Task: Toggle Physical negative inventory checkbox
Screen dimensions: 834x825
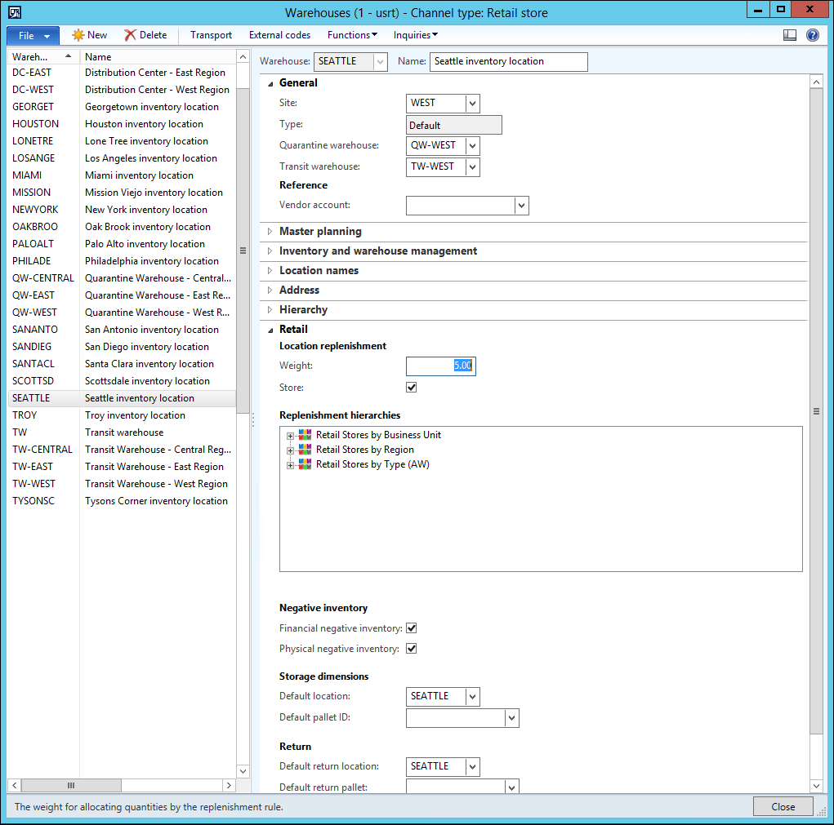Action: pyautogui.click(x=412, y=649)
